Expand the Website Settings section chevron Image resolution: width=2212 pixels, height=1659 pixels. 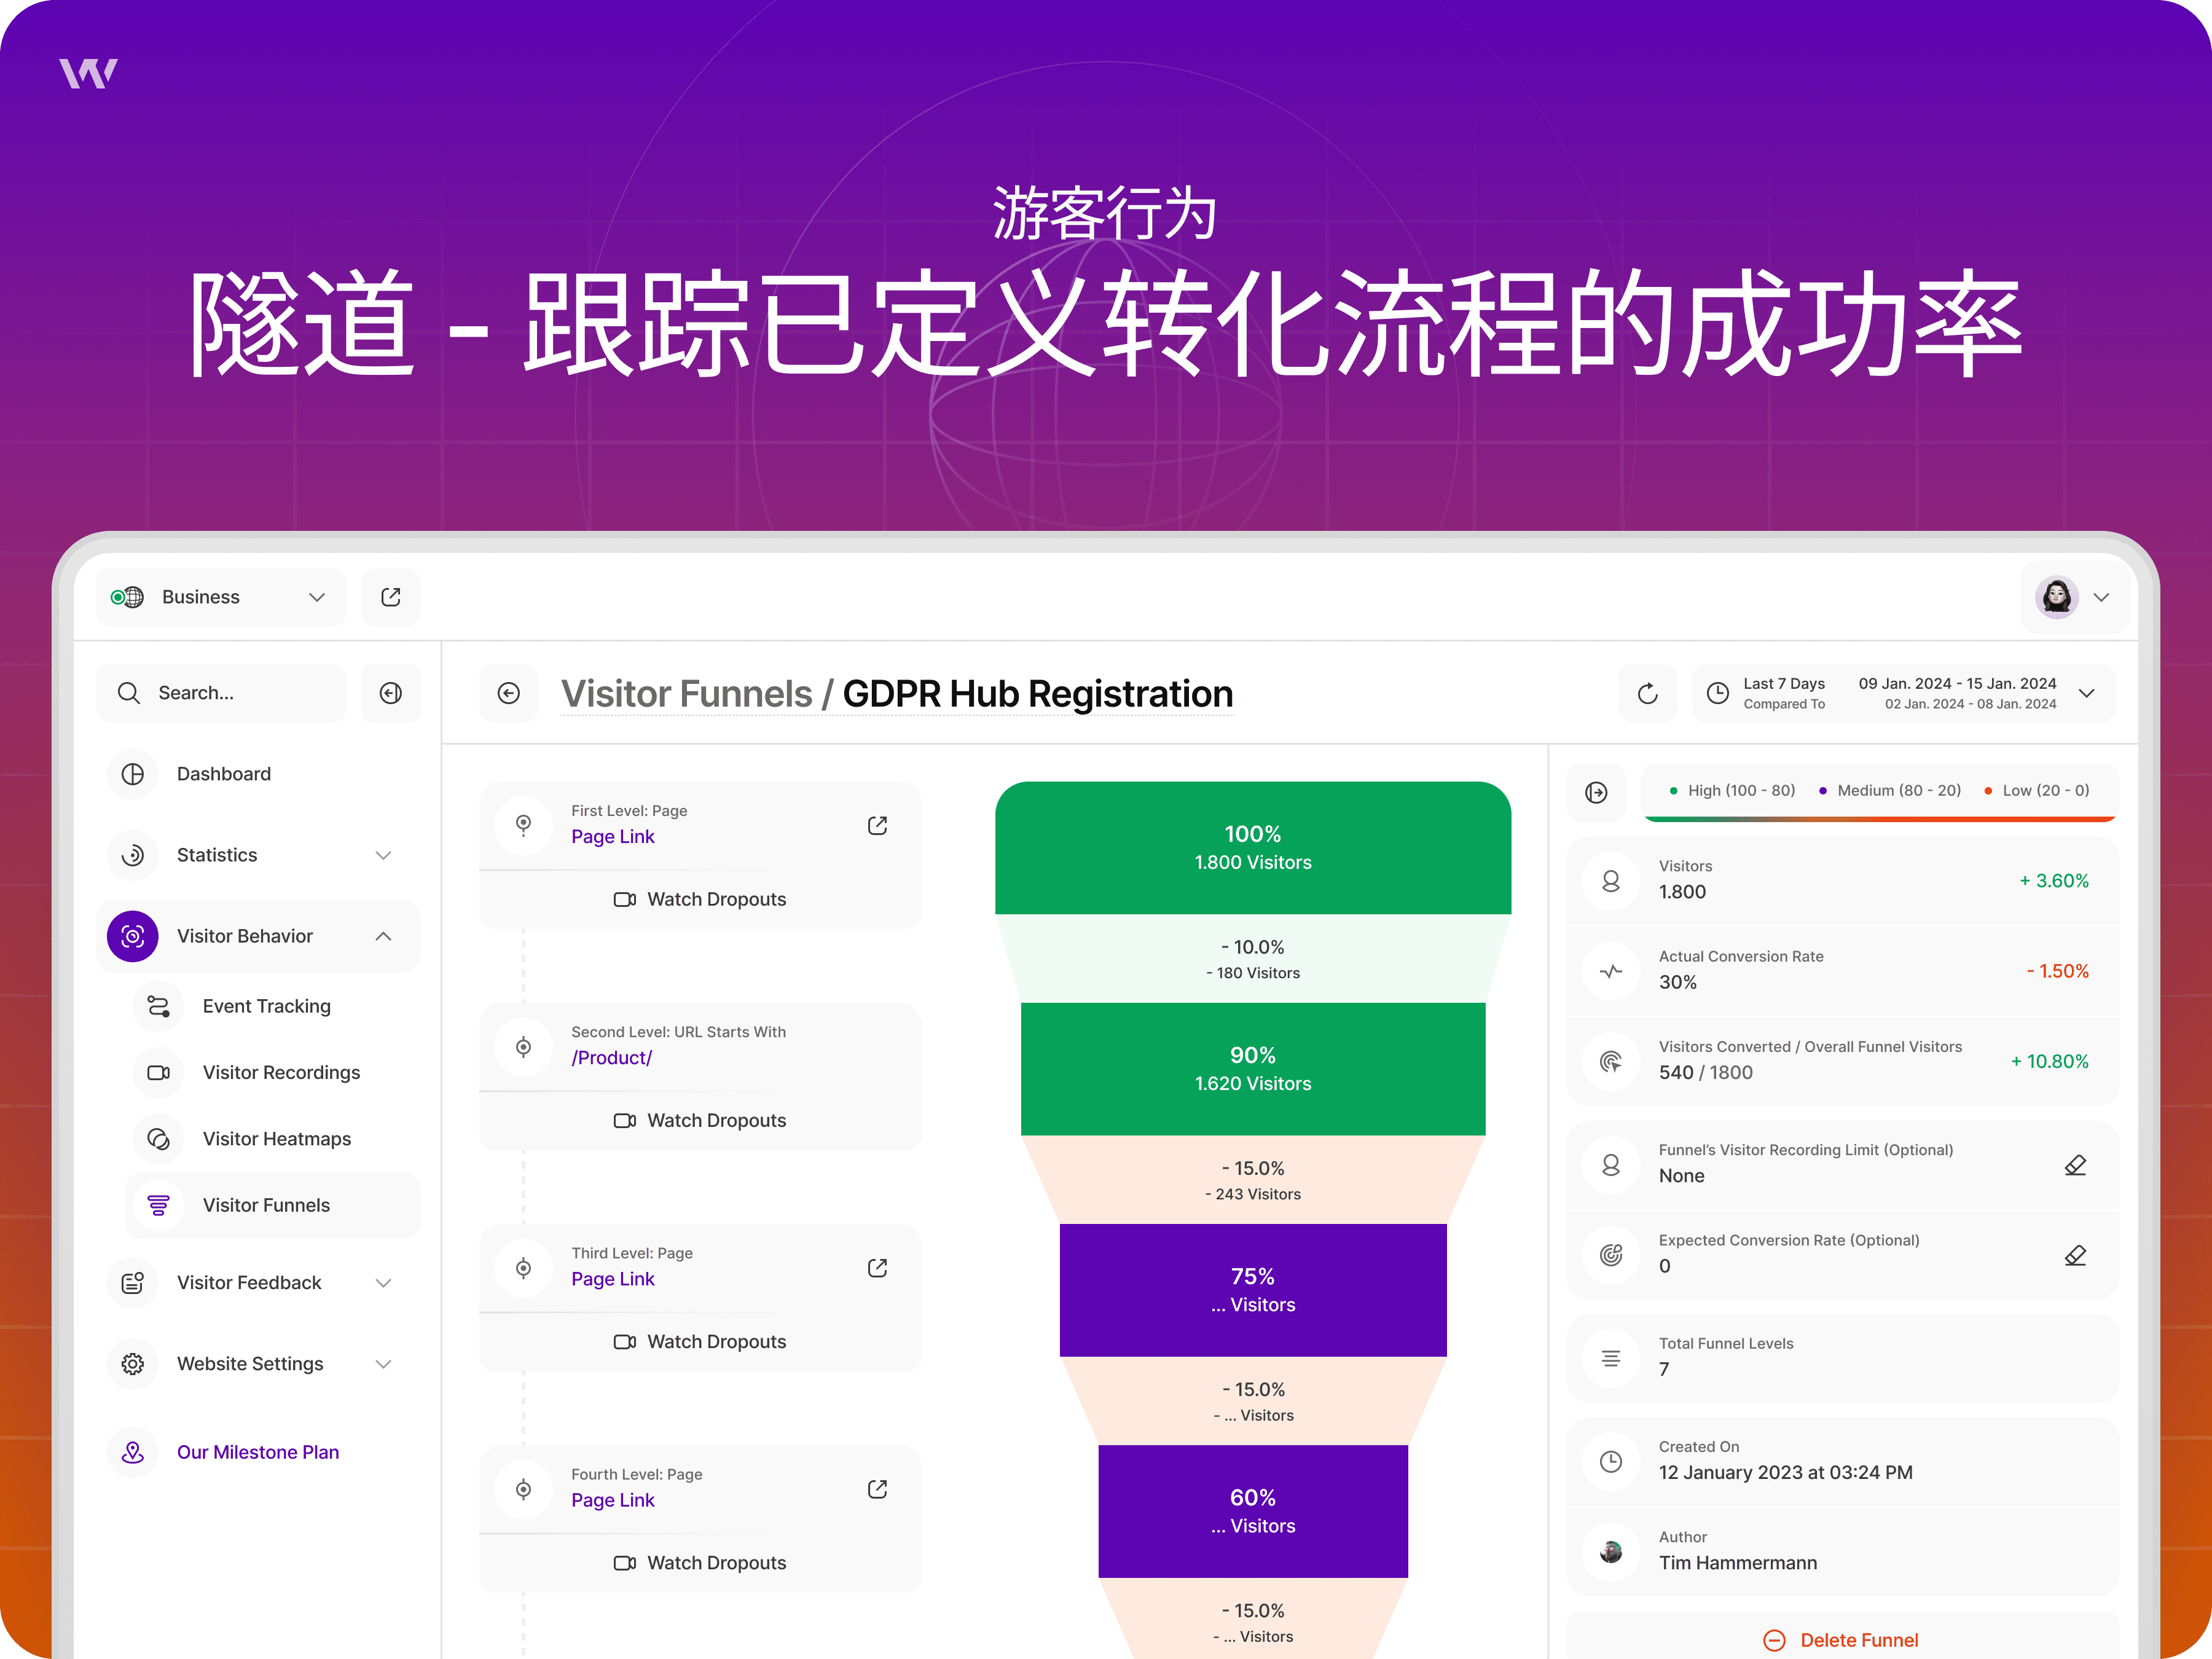(x=383, y=1364)
